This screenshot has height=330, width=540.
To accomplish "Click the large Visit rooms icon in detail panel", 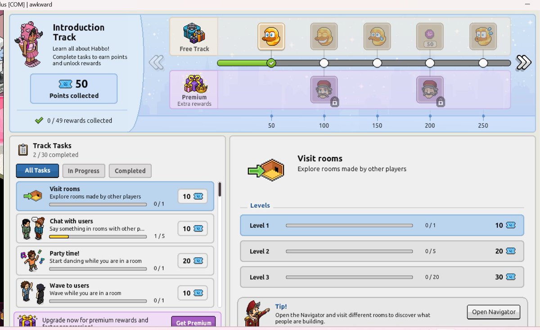I will (266, 170).
